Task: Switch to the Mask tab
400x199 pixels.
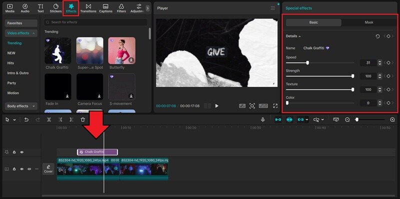Action: tap(369, 22)
